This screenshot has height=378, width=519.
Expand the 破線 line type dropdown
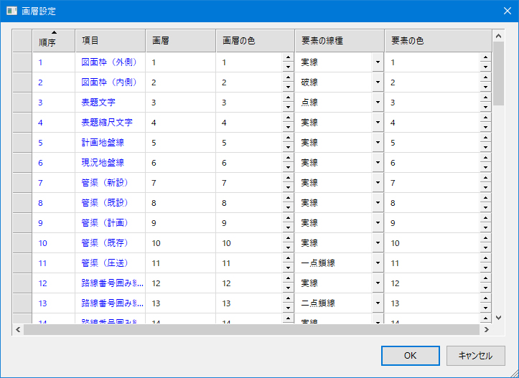tap(378, 82)
